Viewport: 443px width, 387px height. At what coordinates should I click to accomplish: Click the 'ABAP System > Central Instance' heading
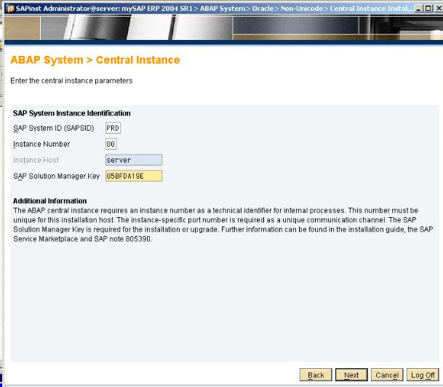point(95,60)
